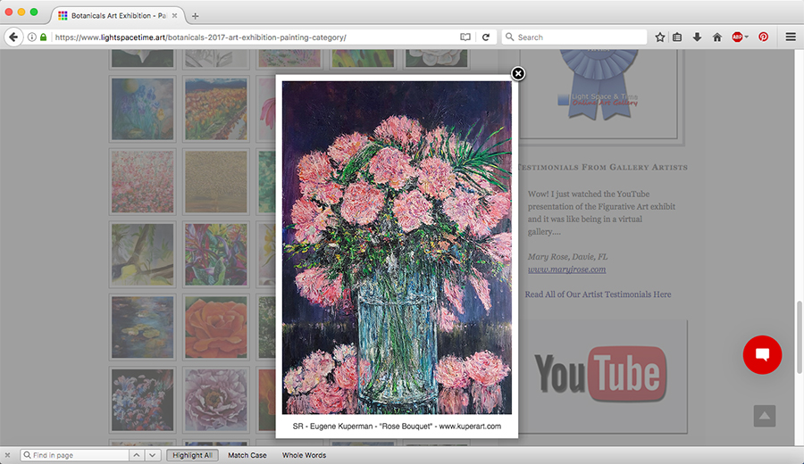
Task: Click the text "Mary Rose, Davie, FL"
Action: (567, 257)
